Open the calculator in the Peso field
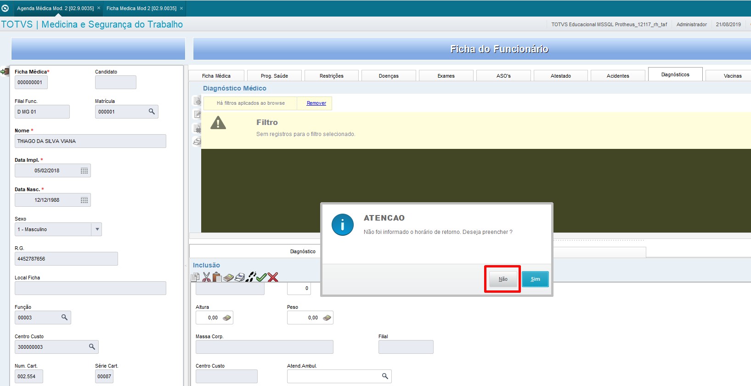Viewport: 751px width, 386px height. tap(327, 318)
